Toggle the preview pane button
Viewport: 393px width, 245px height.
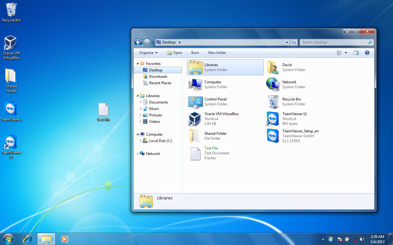pos(356,53)
